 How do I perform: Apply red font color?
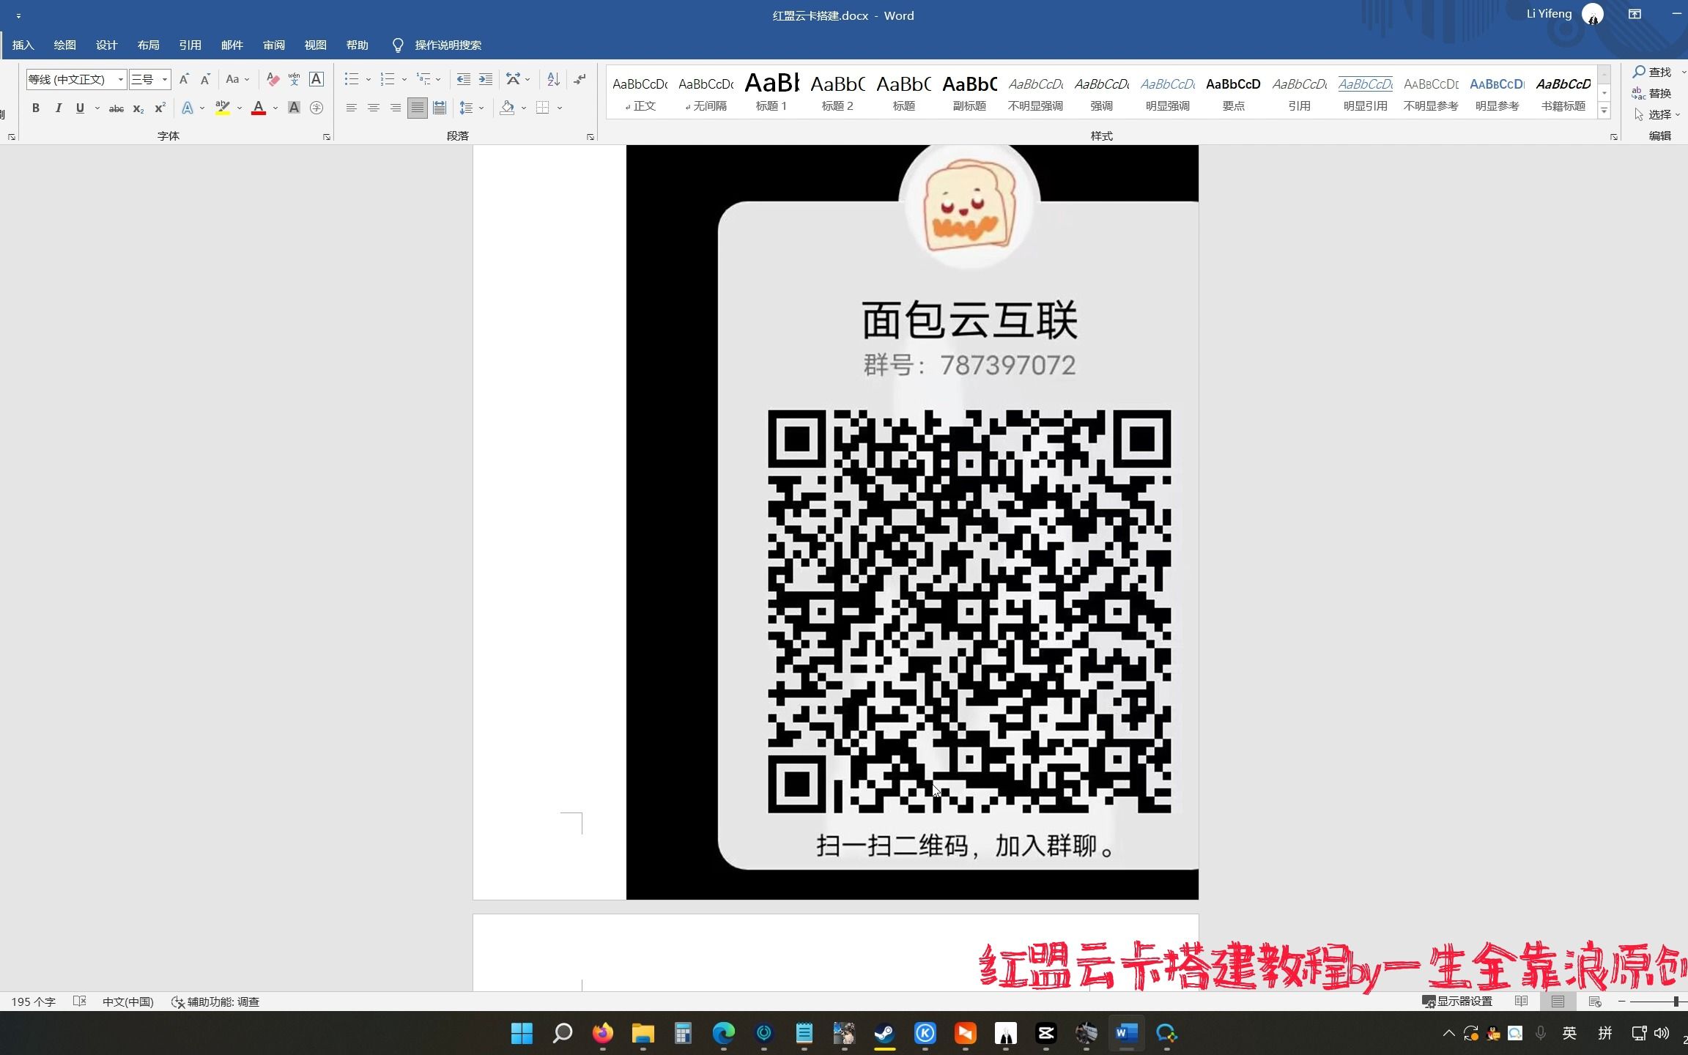tap(259, 108)
